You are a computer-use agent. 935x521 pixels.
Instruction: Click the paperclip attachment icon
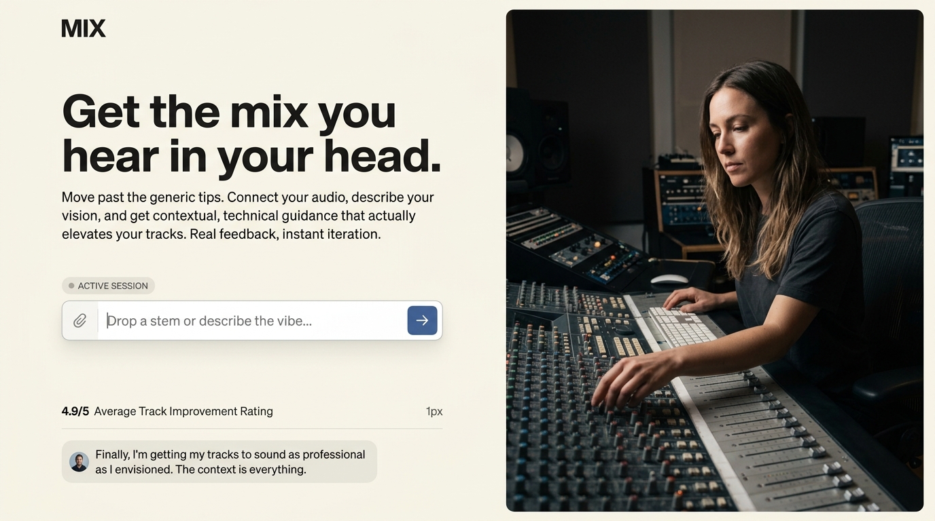[80, 321]
